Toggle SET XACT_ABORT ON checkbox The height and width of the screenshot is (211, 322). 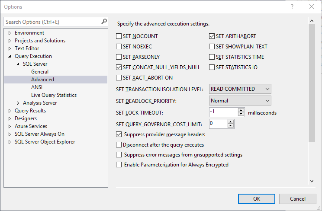(x=119, y=78)
